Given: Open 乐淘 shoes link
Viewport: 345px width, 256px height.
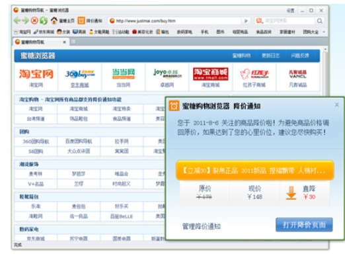Looking at the screenshot, I should pos(36,206).
